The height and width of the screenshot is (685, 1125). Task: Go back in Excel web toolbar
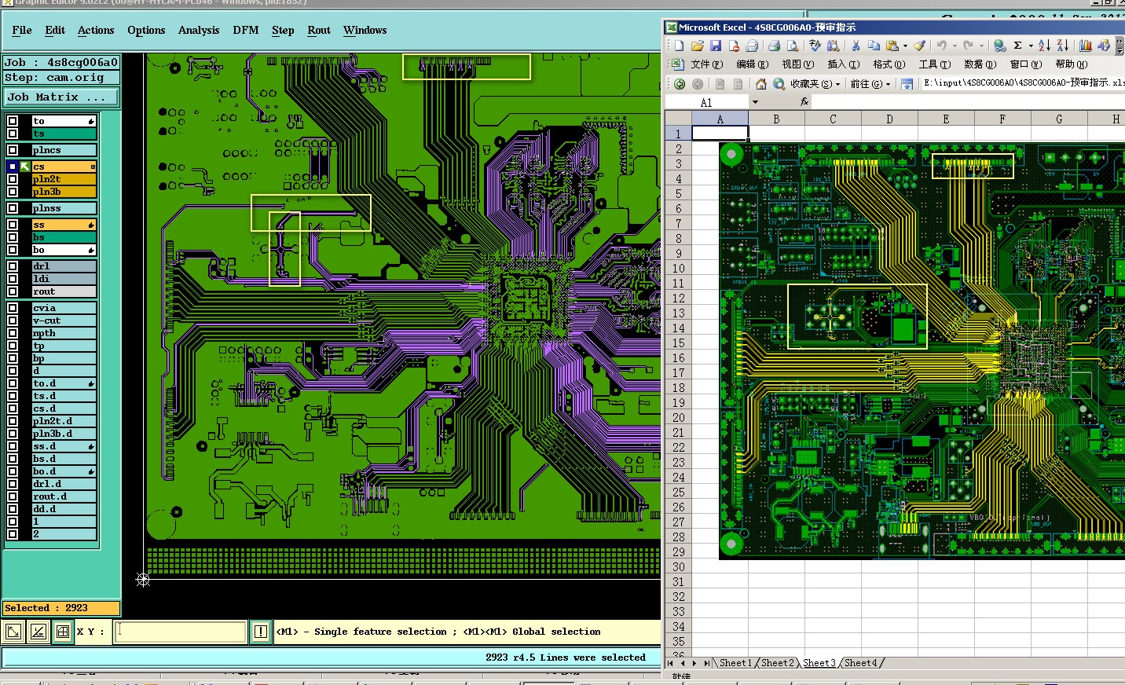680,84
